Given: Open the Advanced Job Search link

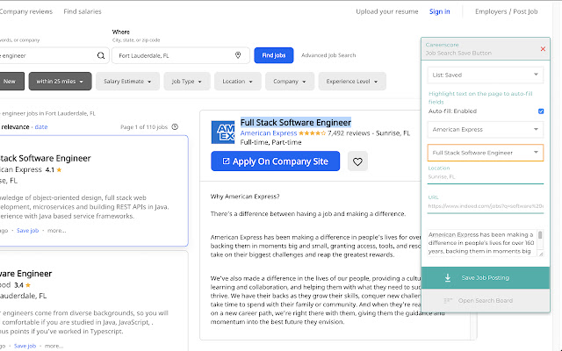Looking at the screenshot, I should click(x=328, y=55).
